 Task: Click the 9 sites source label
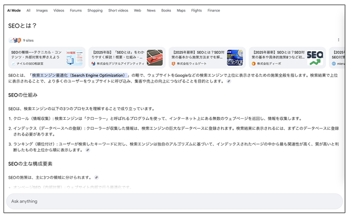coord(28,40)
